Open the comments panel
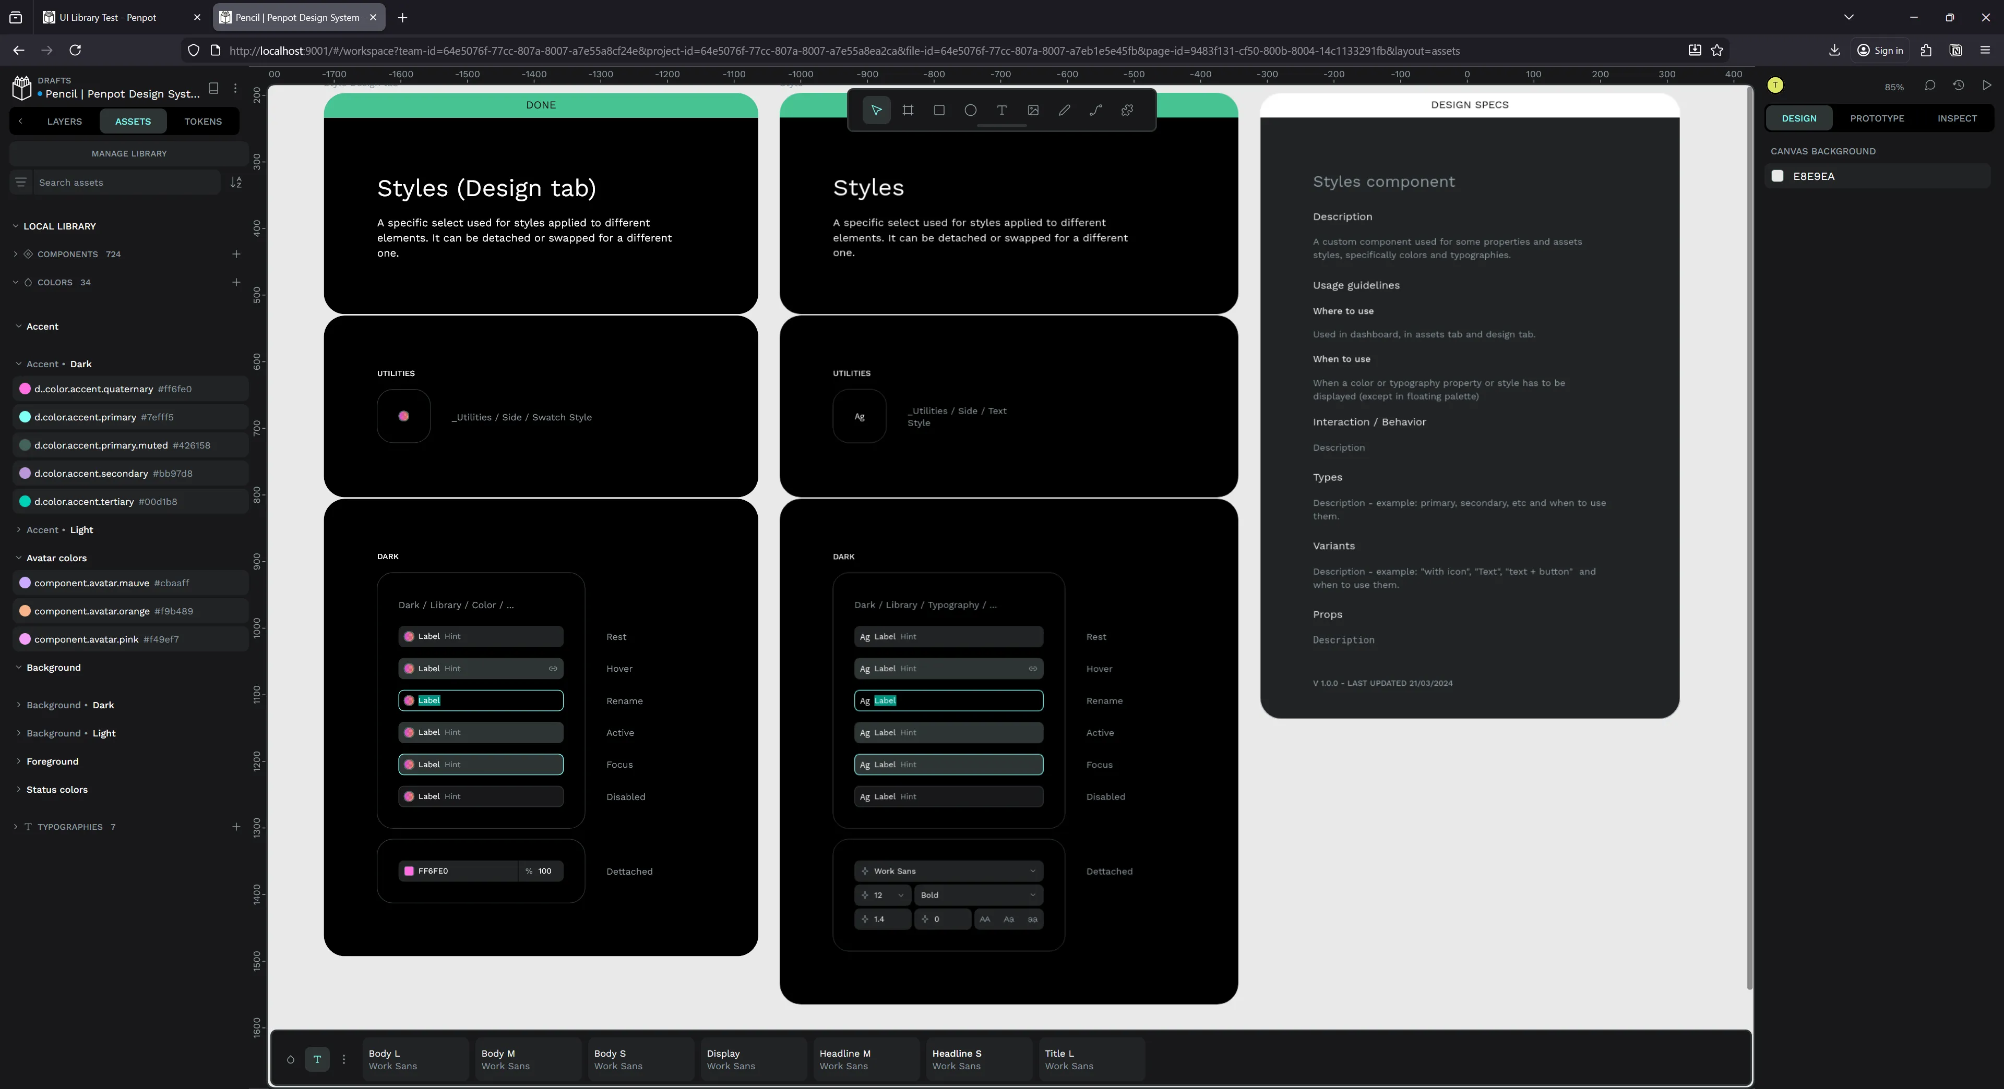 tap(1930, 86)
